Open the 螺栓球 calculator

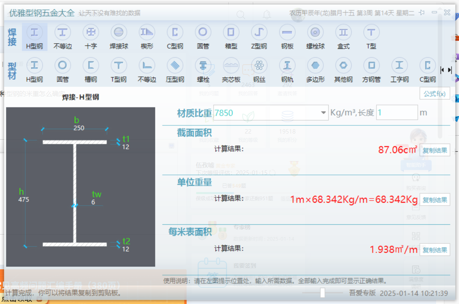(315, 37)
